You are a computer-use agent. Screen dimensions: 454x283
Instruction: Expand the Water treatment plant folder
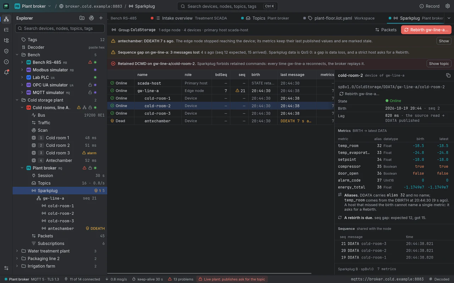click(17, 251)
